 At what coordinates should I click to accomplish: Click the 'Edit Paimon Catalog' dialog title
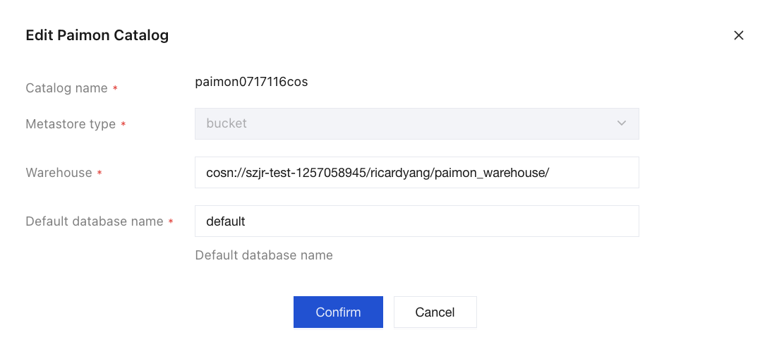point(97,35)
